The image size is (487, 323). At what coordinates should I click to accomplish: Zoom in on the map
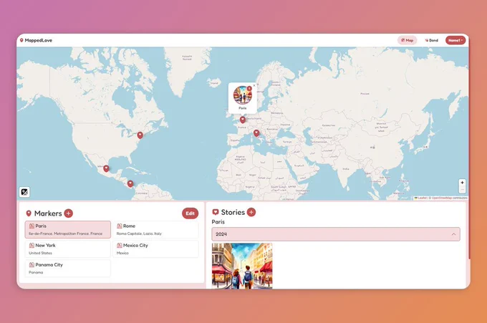click(462, 183)
